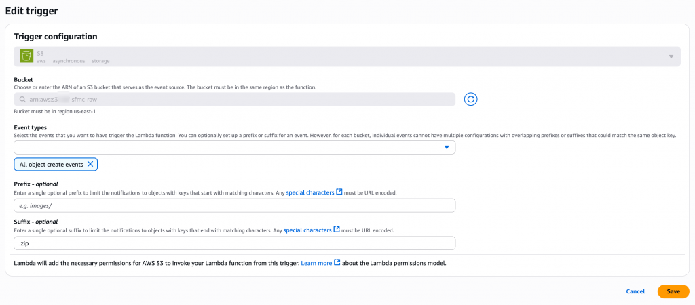The height and width of the screenshot is (305, 695).
Task: Click inside the Event types selection box
Action: [234, 147]
